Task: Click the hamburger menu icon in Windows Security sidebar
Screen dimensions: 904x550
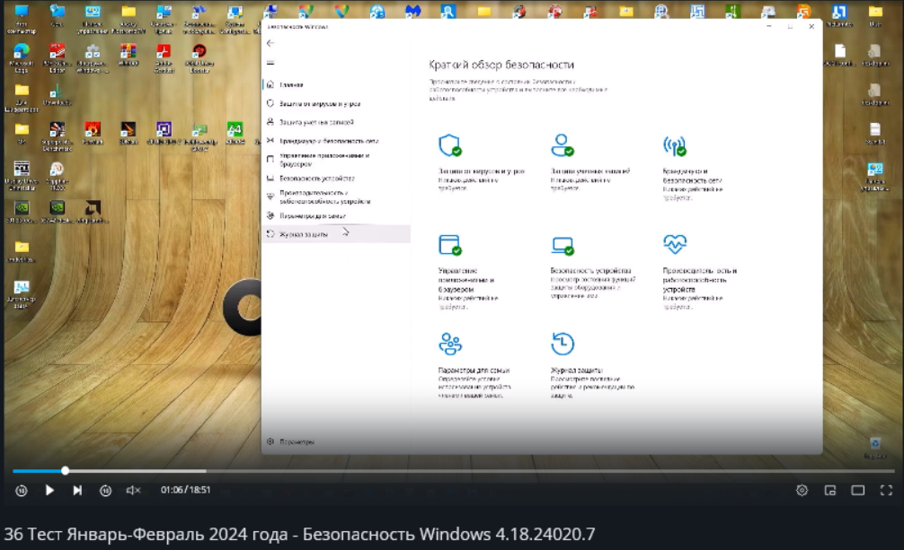Action: 270,63
